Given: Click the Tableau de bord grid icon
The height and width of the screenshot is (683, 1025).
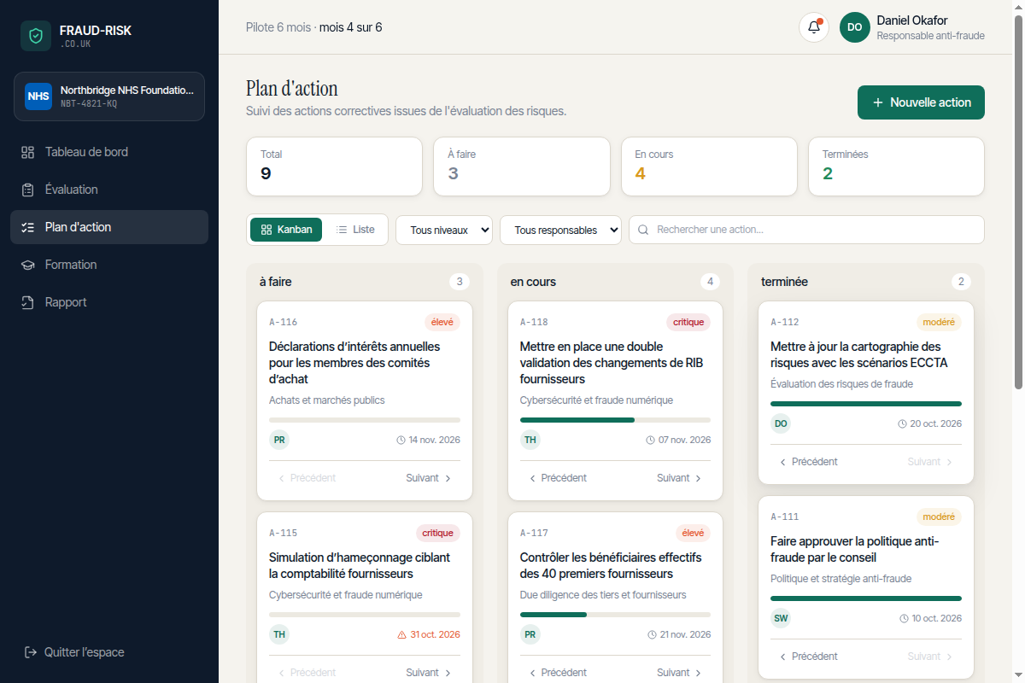Looking at the screenshot, I should pyautogui.click(x=27, y=152).
